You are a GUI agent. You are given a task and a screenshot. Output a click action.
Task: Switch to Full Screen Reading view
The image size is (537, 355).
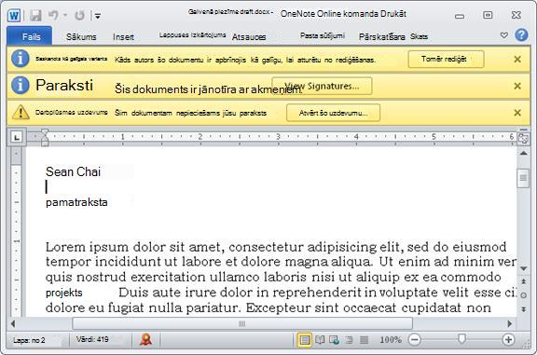[320, 340]
